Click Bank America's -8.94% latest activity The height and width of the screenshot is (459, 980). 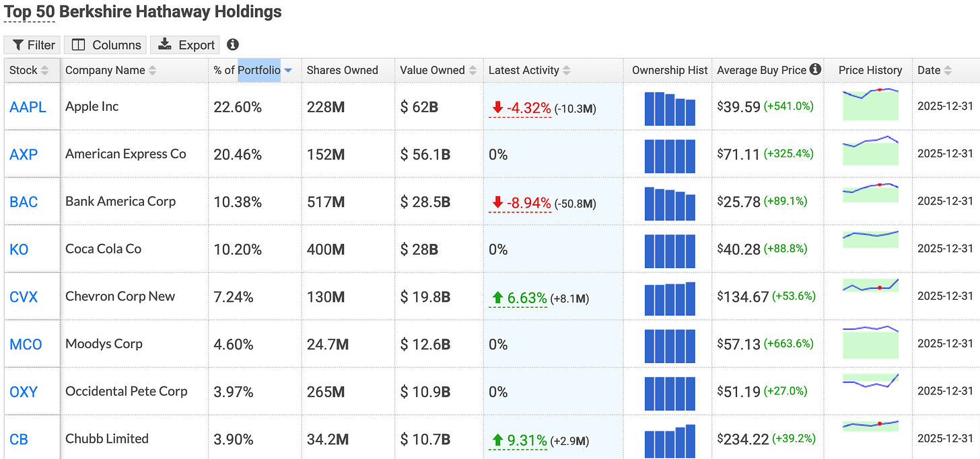click(x=521, y=202)
